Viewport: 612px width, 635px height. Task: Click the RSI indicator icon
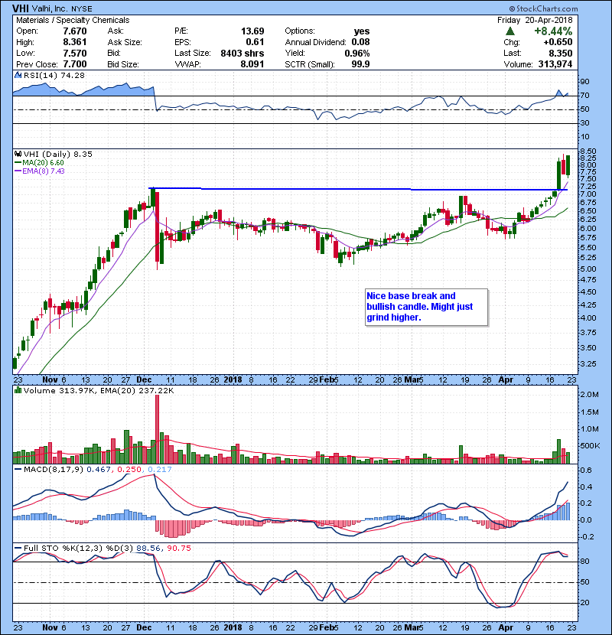pos(18,75)
